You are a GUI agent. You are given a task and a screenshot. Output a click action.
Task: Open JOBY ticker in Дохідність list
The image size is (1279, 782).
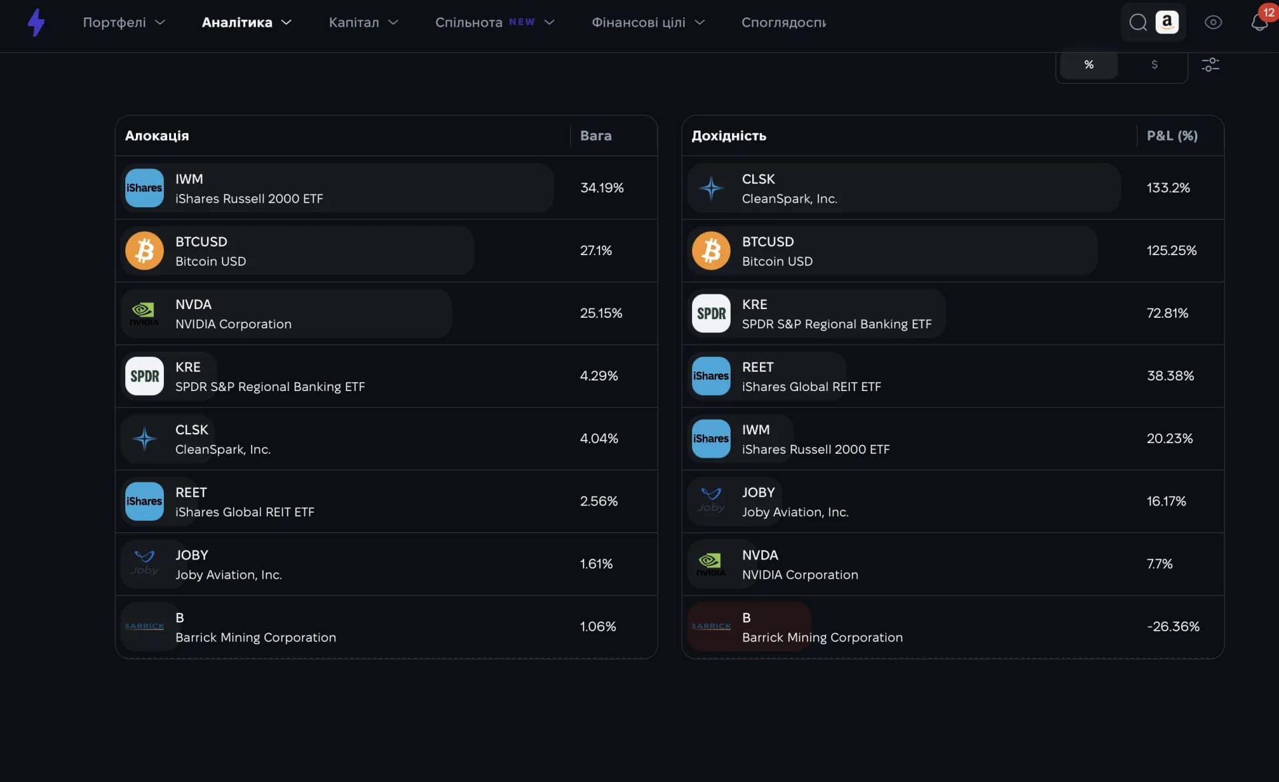(758, 492)
